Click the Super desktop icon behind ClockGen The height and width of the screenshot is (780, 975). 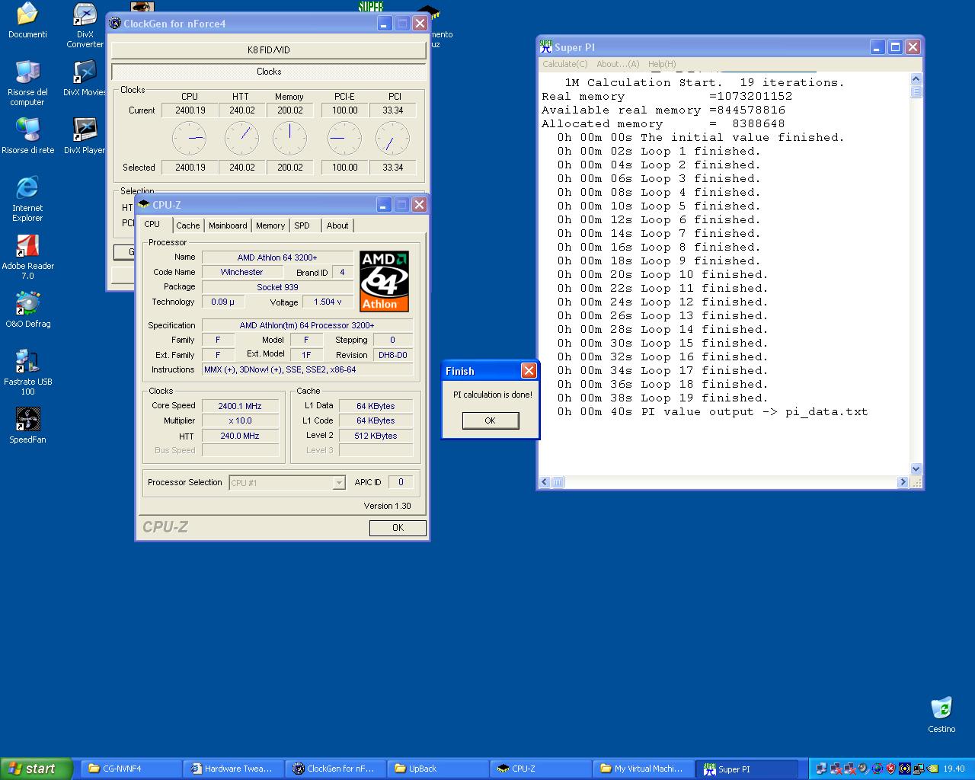click(x=371, y=7)
